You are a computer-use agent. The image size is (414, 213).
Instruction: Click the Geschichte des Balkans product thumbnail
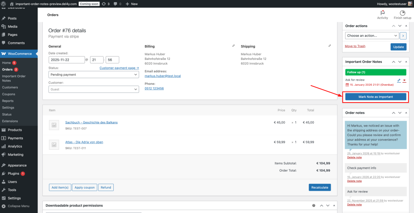pos(54,124)
